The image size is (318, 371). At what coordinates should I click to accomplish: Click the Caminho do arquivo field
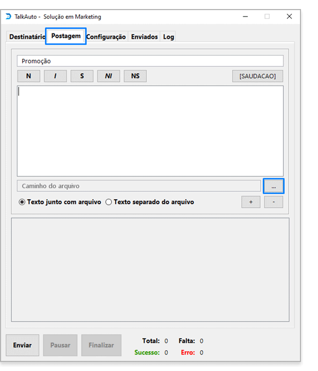coord(139,186)
